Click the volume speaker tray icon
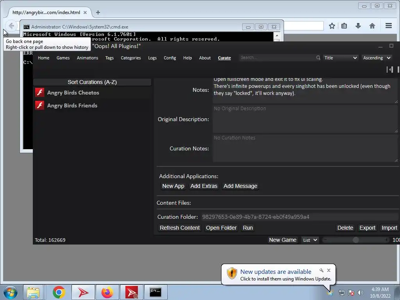The width and height of the screenshot is (400, 300). 361,293
